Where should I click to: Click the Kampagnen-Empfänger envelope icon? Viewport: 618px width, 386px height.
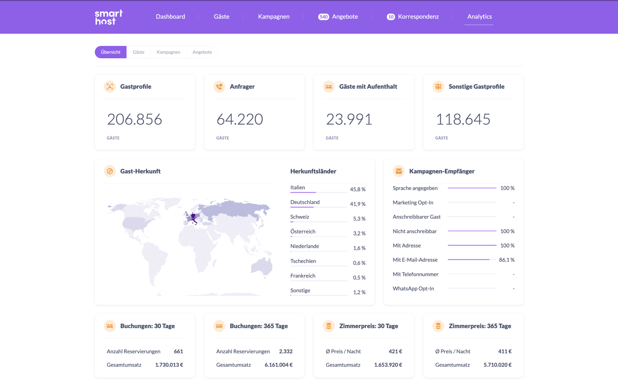click(x=399, y=171)
